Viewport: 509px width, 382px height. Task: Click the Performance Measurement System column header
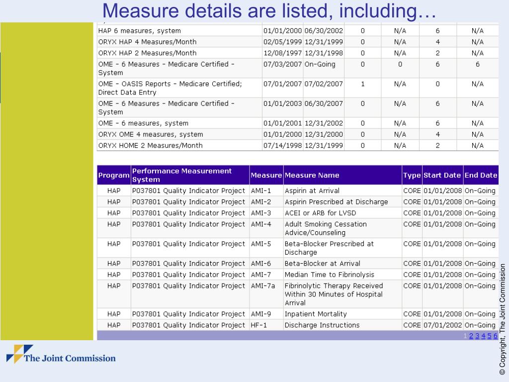coord(190,175)
